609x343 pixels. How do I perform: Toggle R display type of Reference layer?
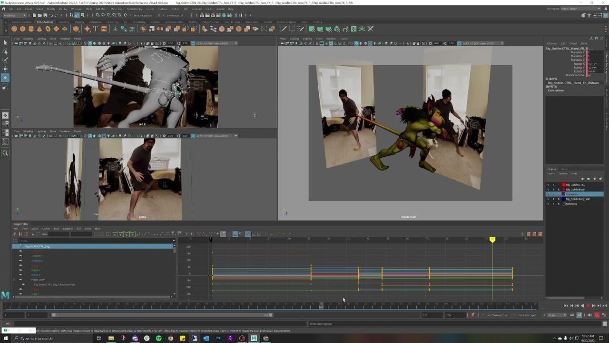(x=559, y=204)
